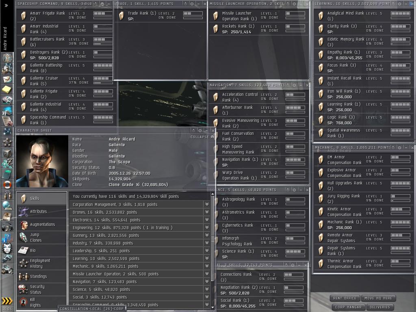Viewport: 416px width, 312px height.
Task: Open the Items hangar icon
Action: click(7, 269)
